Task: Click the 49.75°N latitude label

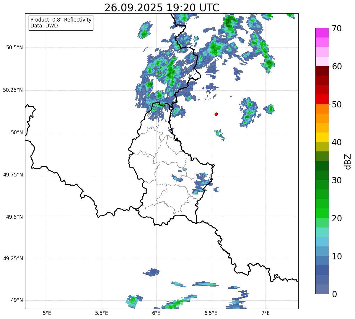Action: (13, 175)
